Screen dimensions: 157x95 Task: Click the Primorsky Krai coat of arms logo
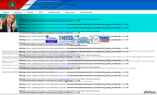click(12, 5)
